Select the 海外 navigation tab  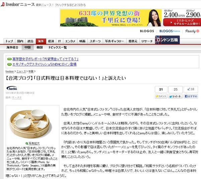click(x=41, y=41)
